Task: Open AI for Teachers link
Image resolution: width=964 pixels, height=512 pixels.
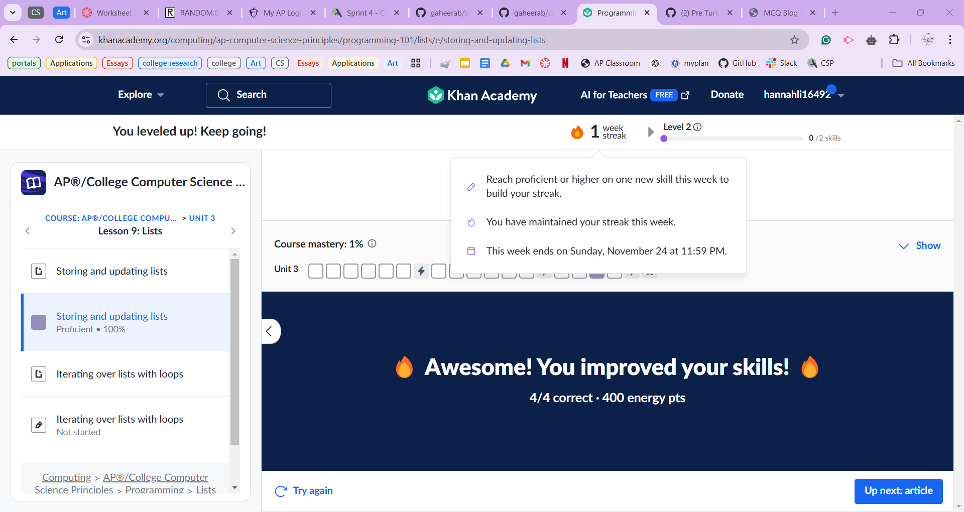Action: [x=635, y=95]
